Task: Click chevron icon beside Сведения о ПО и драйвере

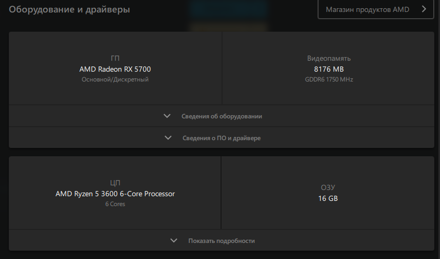Action: [168, 138]
